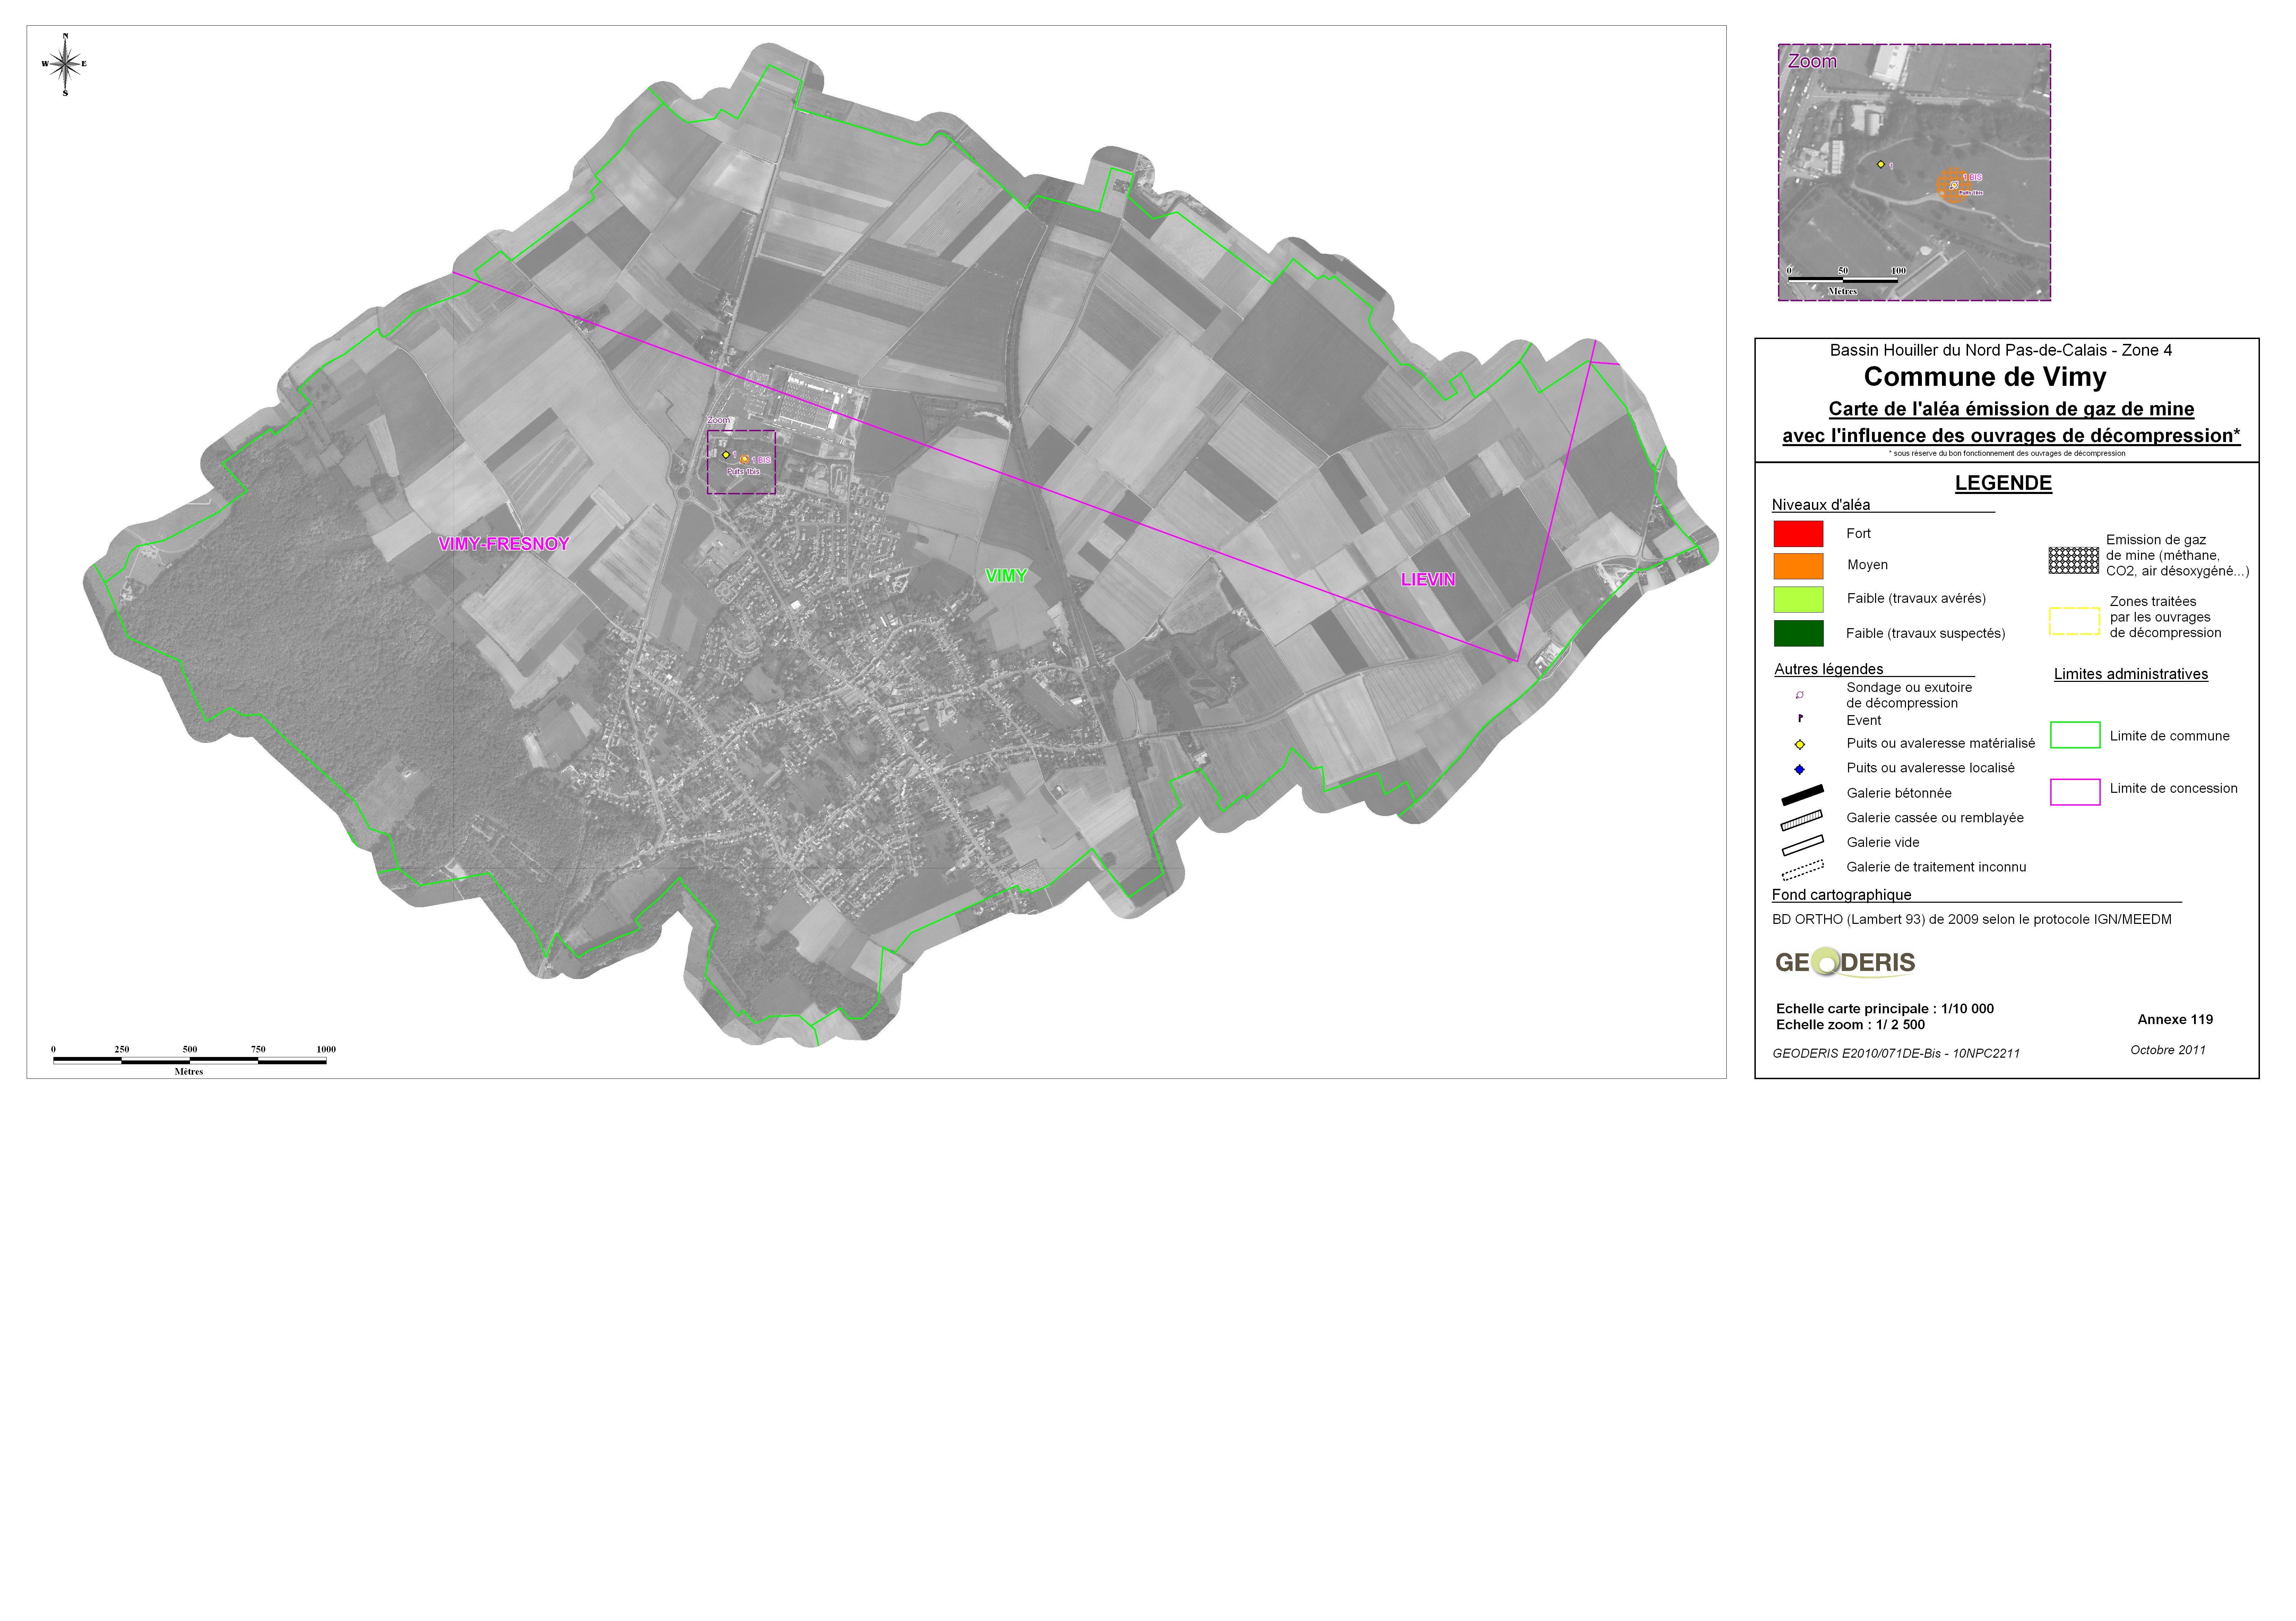Click the dark green Faible travaux suspectés swatch

click(1798, 633)
